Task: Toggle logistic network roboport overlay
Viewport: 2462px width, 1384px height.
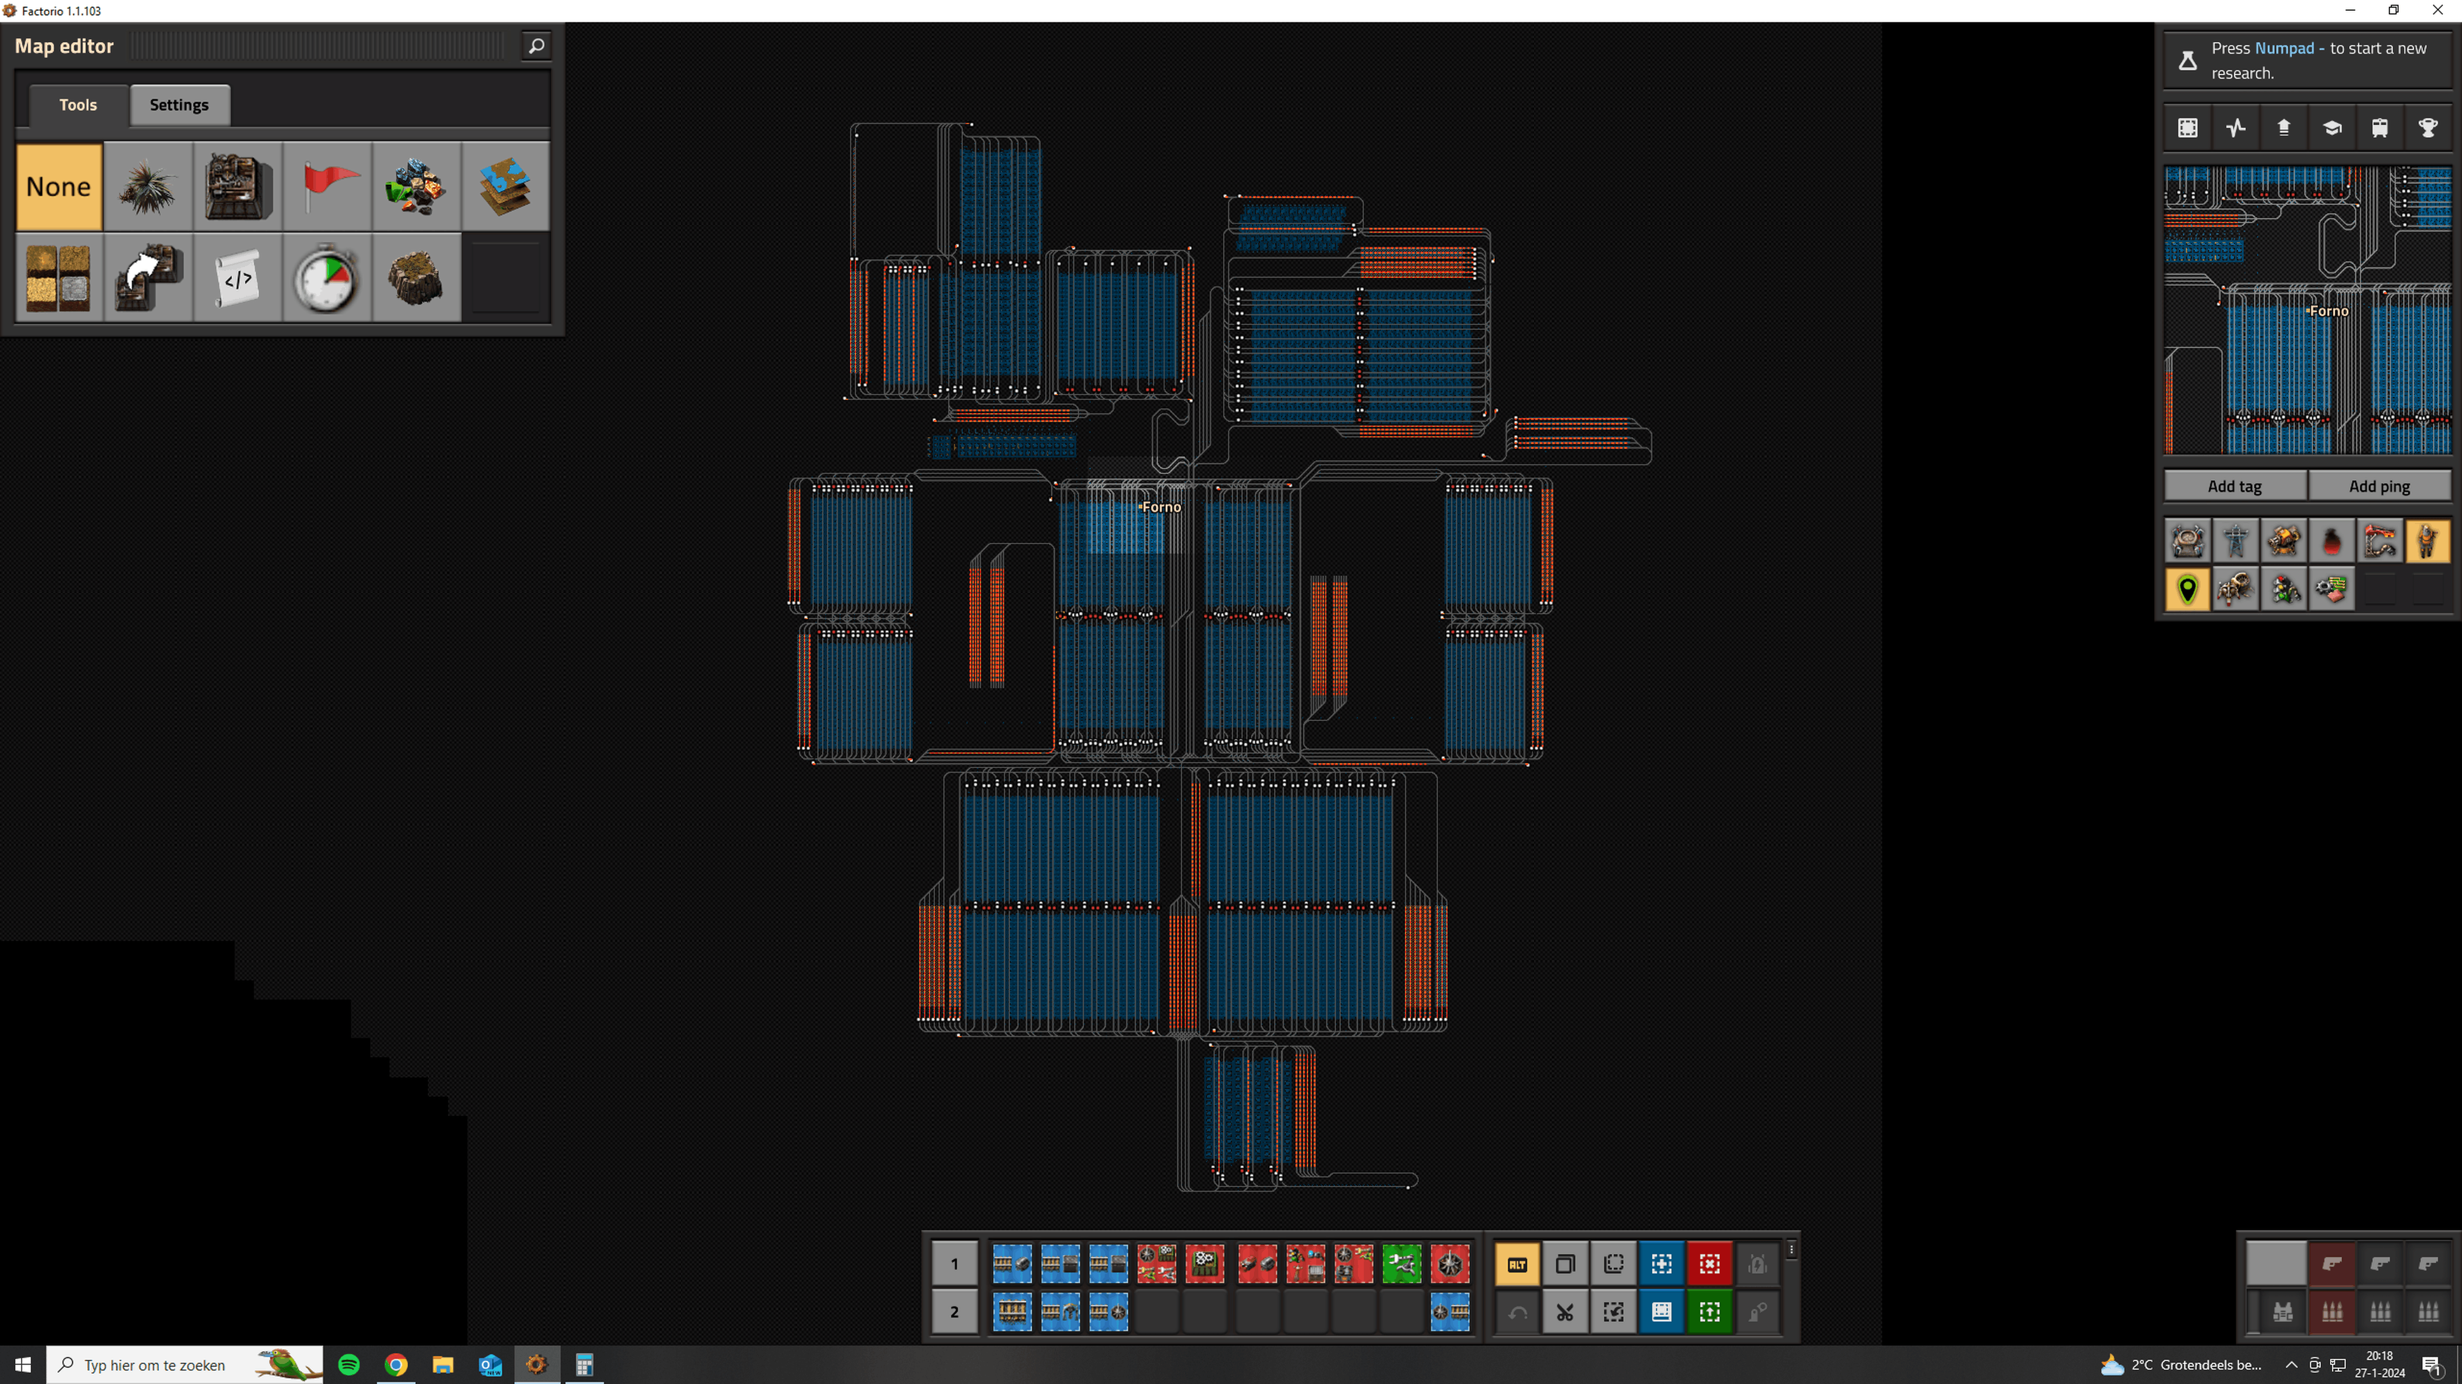Action: click(x=2188, y=542)
